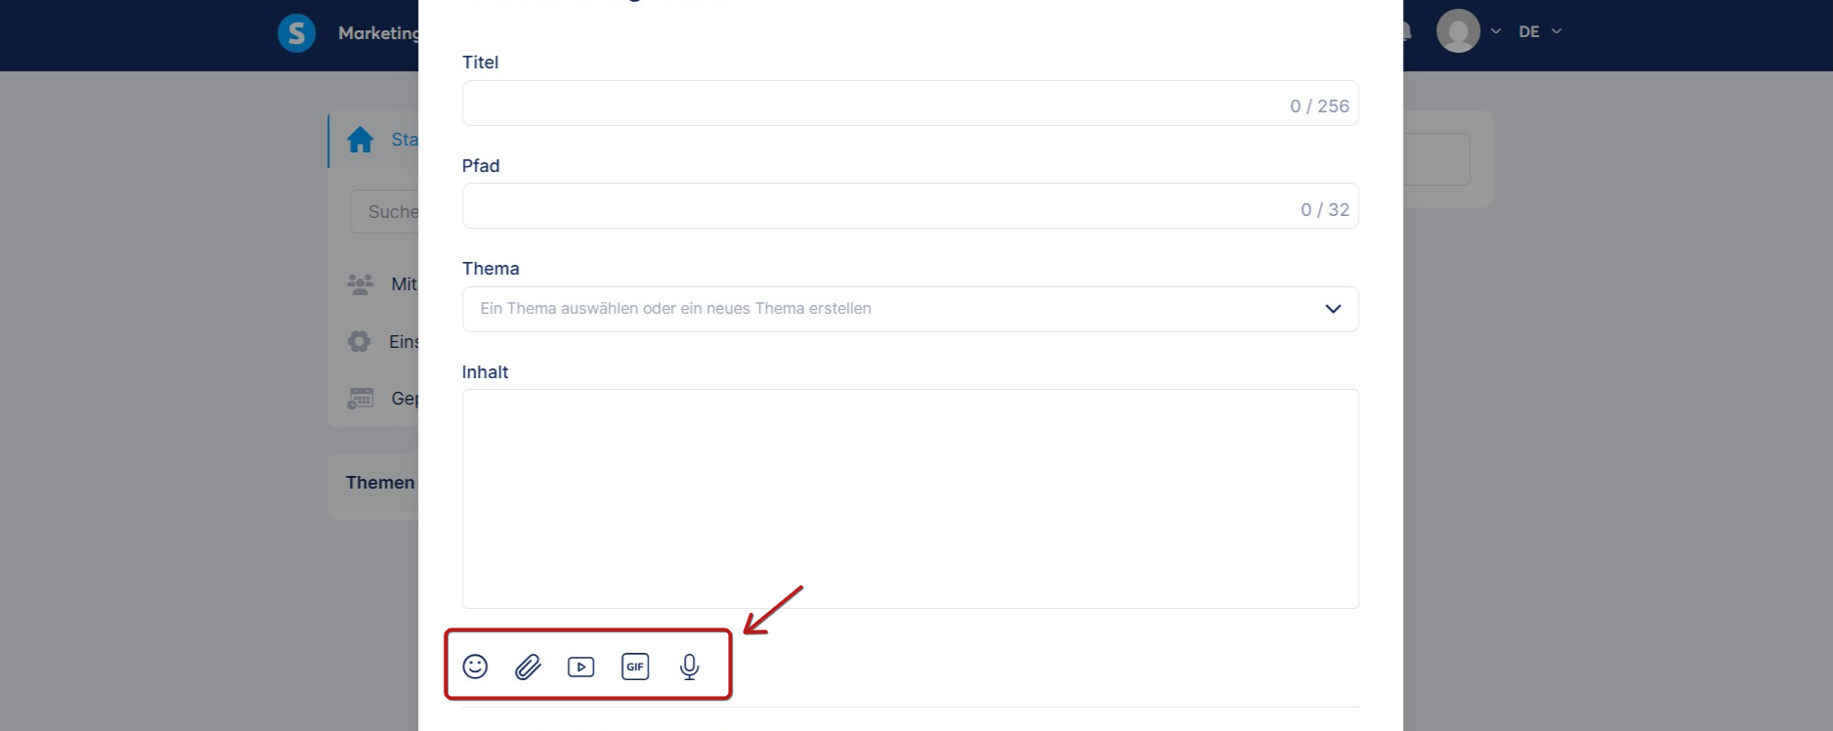Focus the Pfad input field
Screen dimensions: 1833x731
click(911, 206)
